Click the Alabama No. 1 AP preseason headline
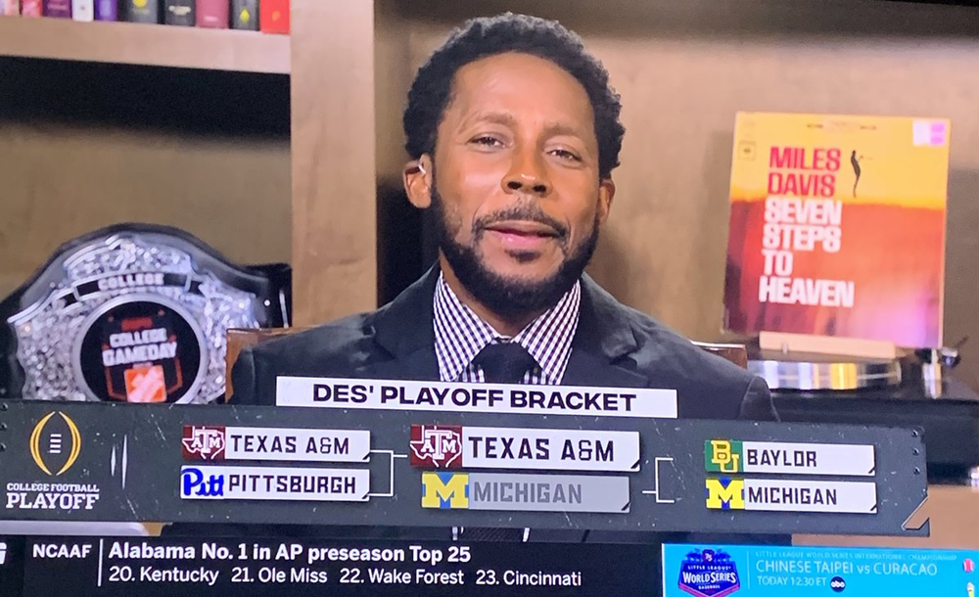The width and height of the screenshot is (979, 597). pyautogui.click(x=289, y=553)
